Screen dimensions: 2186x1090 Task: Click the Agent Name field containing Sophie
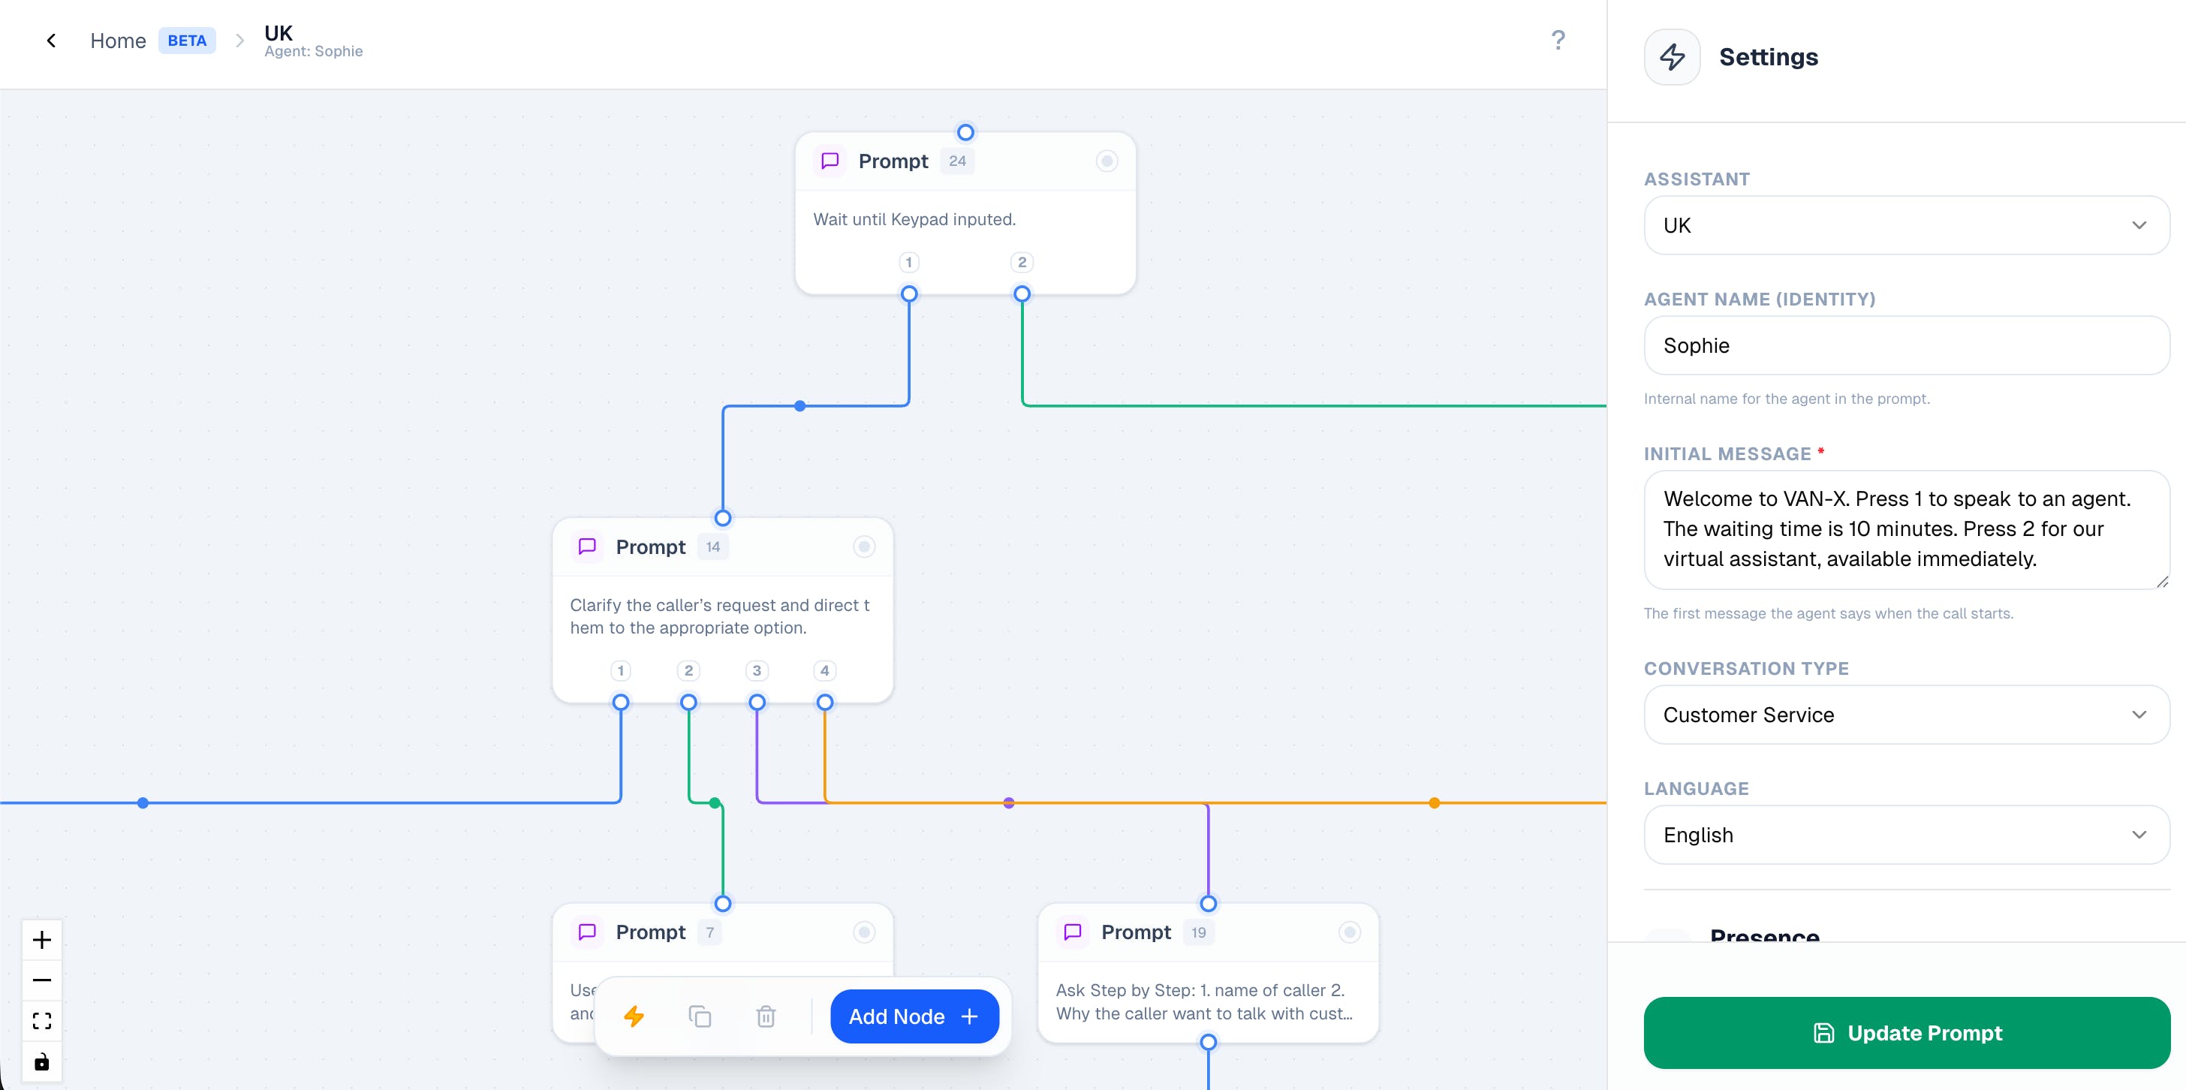point(1906,345)
